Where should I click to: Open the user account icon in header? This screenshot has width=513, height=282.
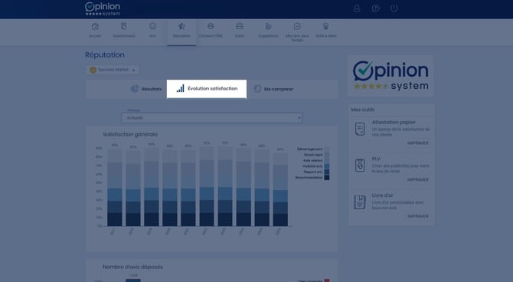pos(357,8)
